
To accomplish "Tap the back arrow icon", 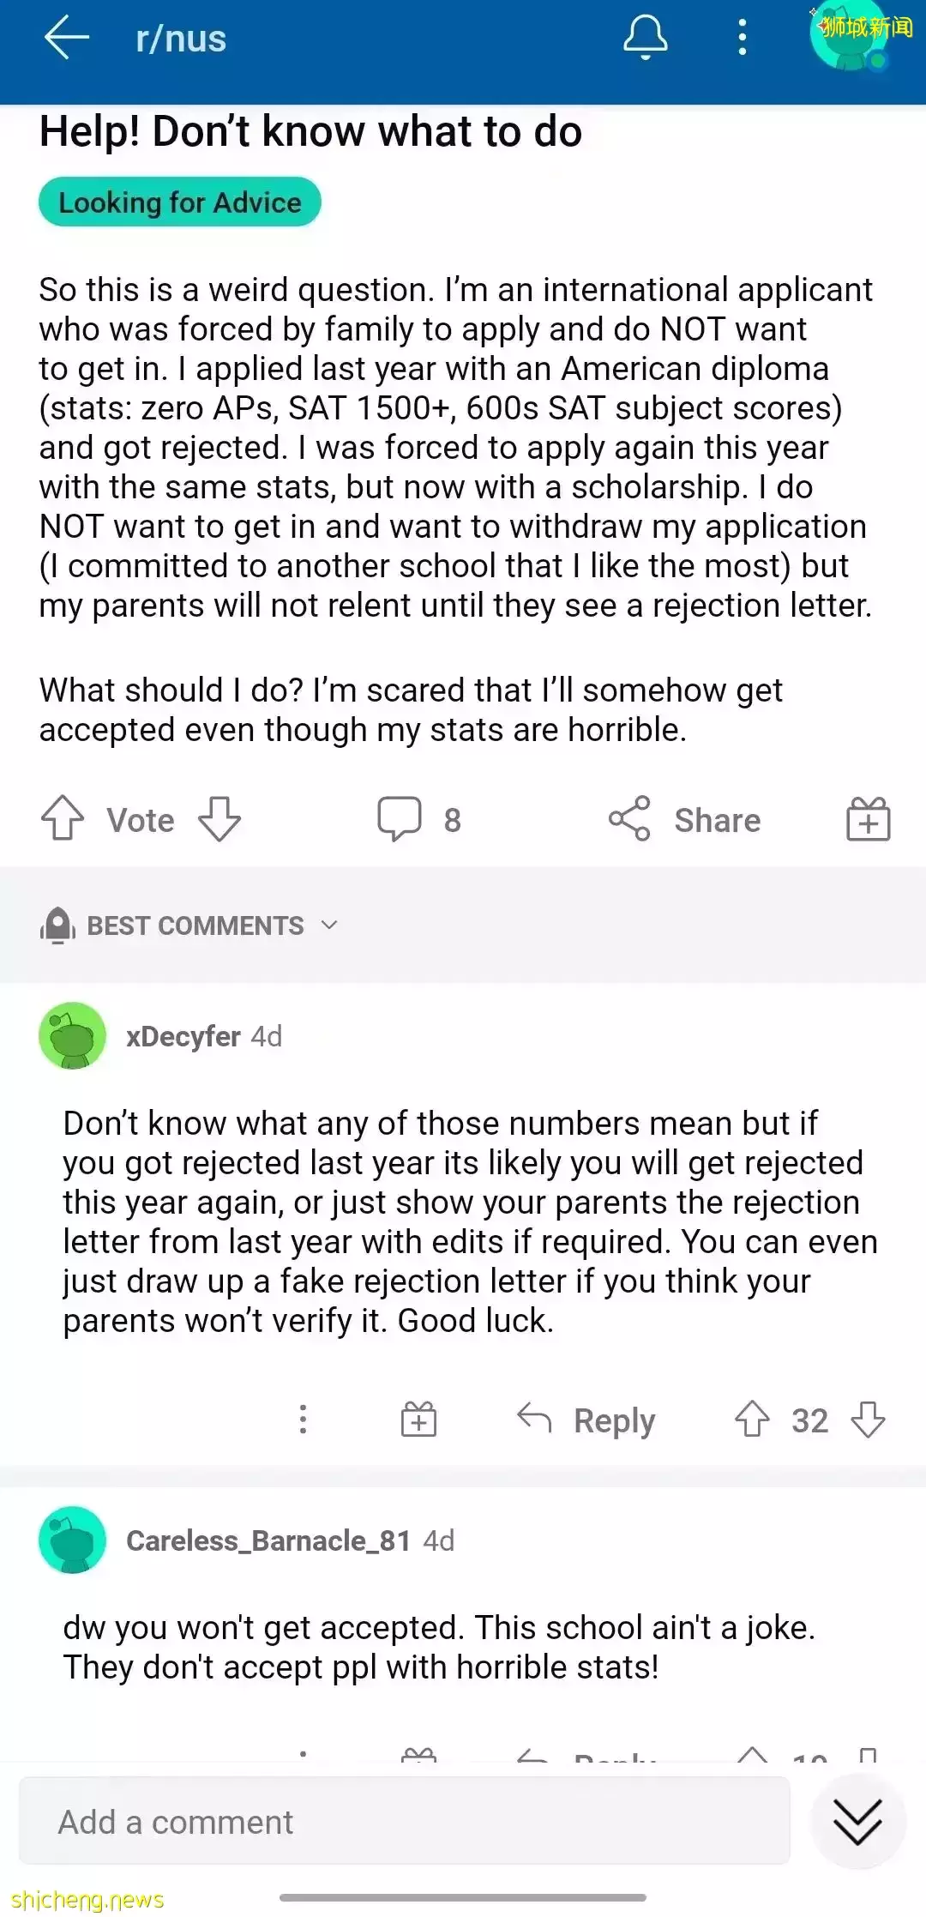I will (x=67, y=39).
